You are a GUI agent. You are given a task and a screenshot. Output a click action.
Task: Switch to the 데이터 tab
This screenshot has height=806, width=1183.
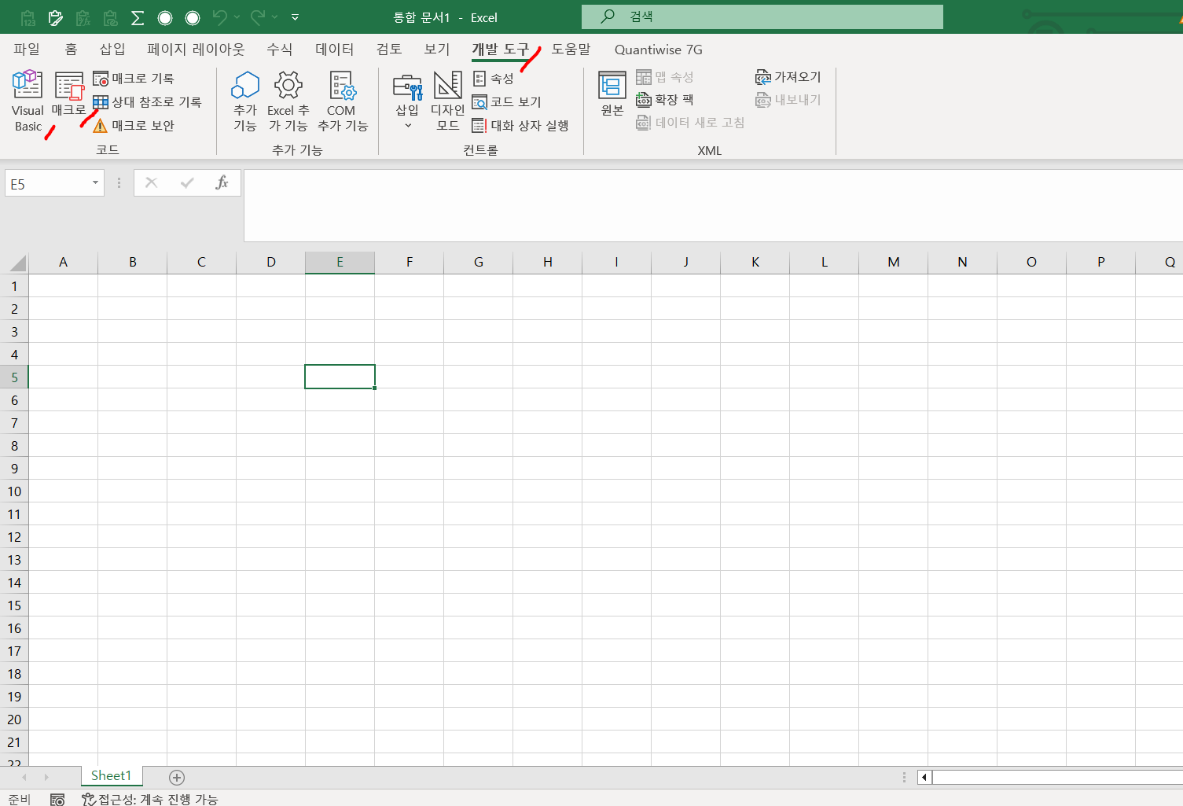coord(334,50)
